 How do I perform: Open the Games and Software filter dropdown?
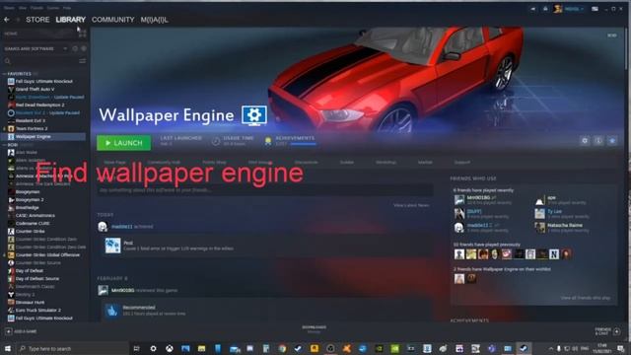click(x=35, y=48)
